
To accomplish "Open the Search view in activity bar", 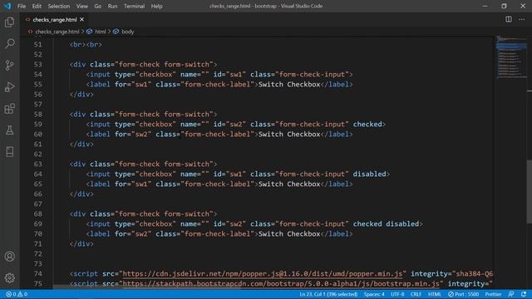I will (x=9, y=44).
